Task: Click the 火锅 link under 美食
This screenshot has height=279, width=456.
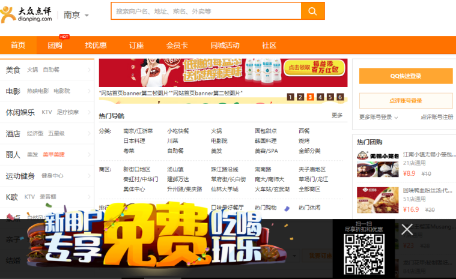Action: tap(32, 70)
